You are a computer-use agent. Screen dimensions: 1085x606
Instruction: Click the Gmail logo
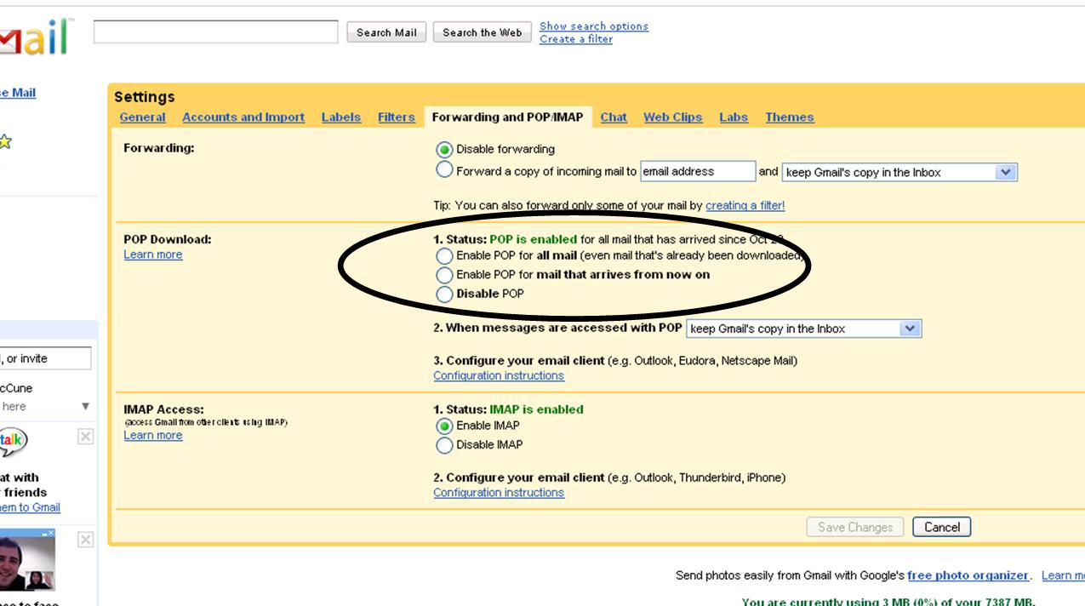click(34, 37)
